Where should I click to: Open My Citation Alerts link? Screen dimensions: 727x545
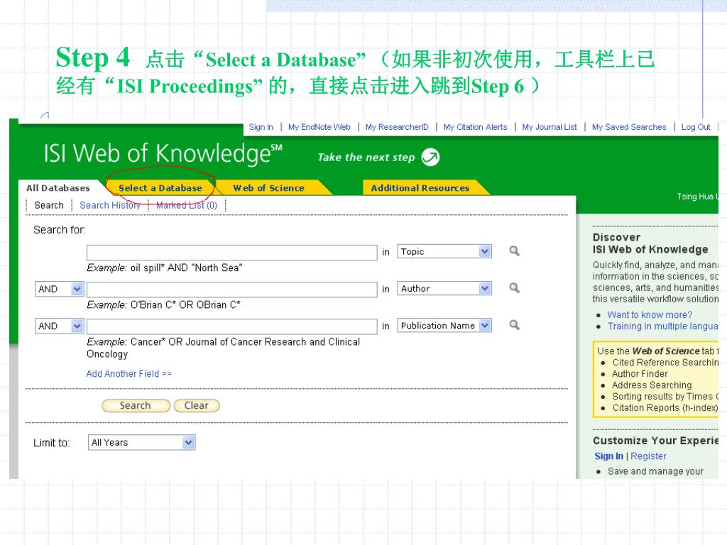475,127
